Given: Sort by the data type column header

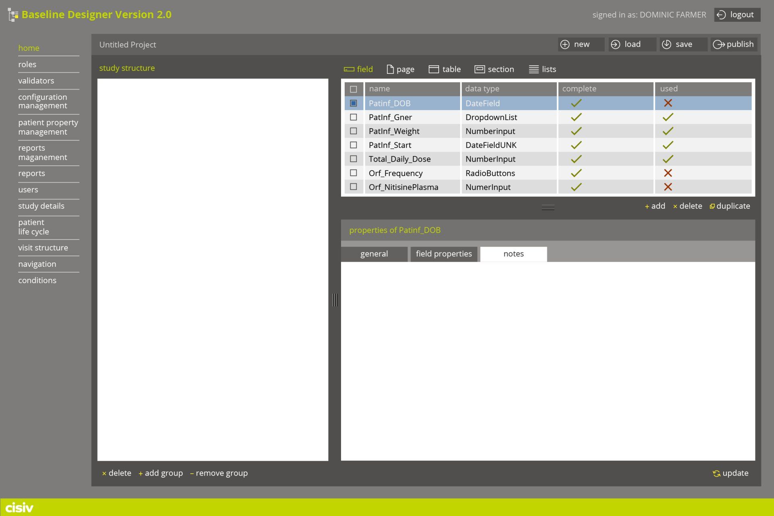Looking at the screenshot, I should (509, 89).
